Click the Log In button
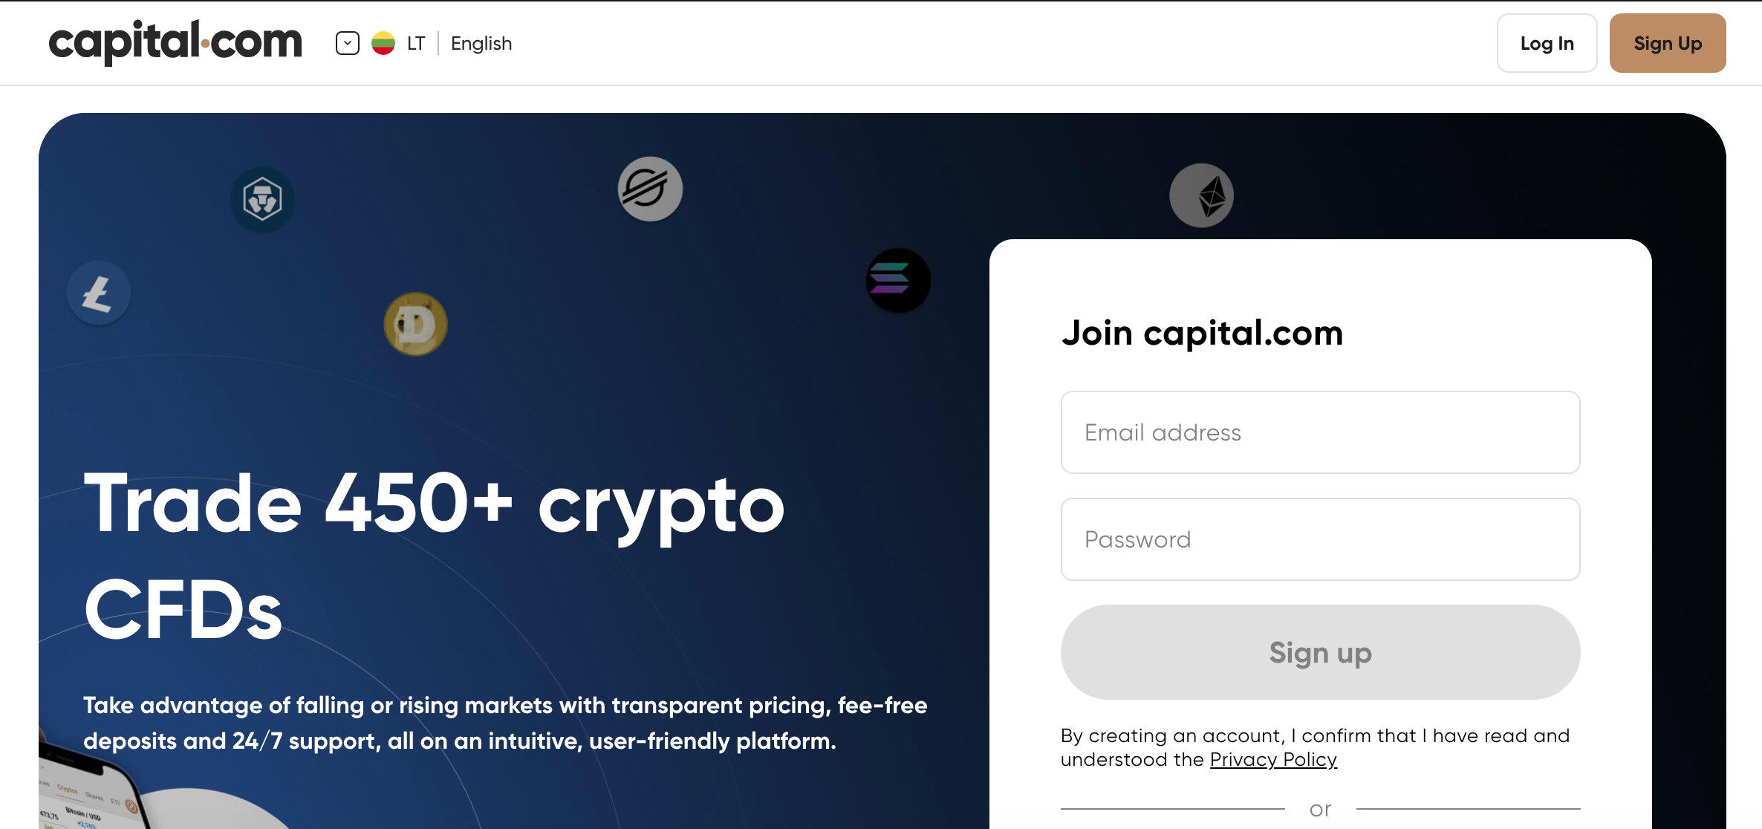The image size is (1762, 829). click(x=1547, y=43)
